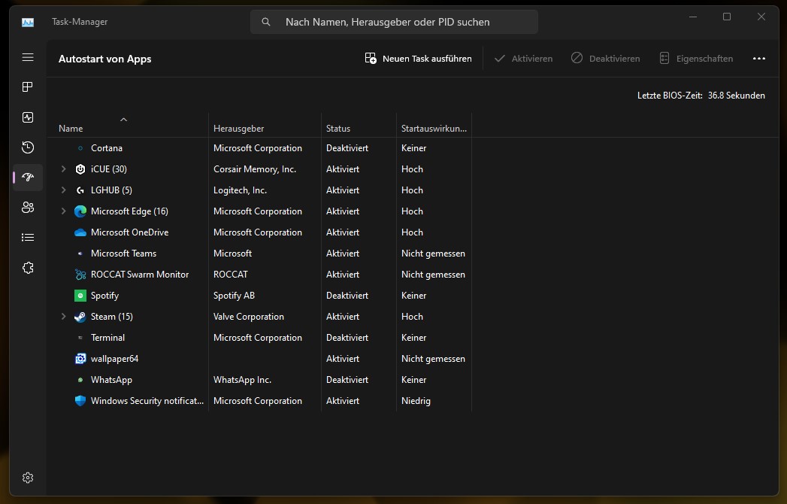The height and width of the screenshot is (504, 787).
Task: Click publisher Spotify AB
Action: 234,296
